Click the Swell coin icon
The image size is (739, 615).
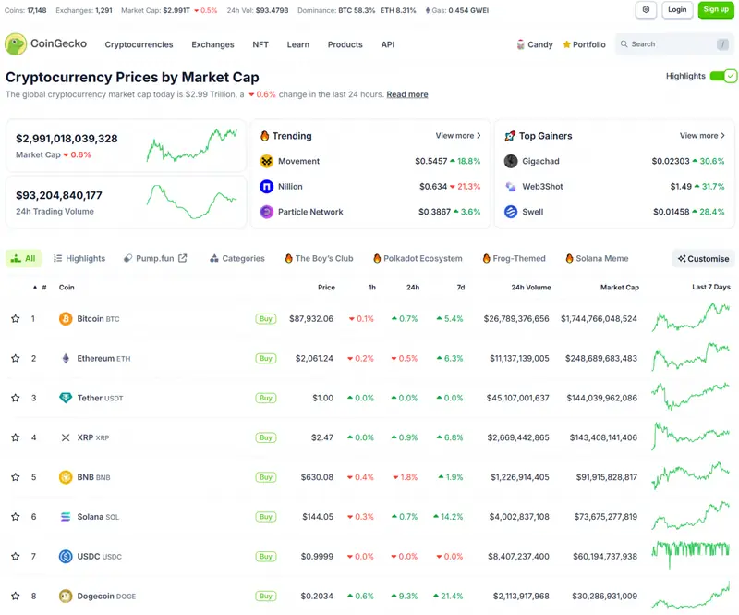511,212
